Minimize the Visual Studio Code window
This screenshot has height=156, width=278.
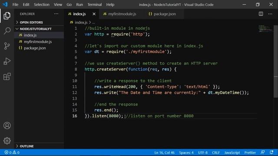[244, 5]
